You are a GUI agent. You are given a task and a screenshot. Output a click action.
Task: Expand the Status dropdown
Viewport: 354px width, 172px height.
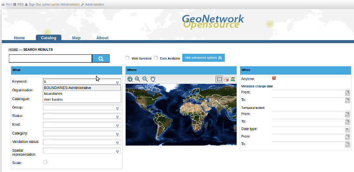click(117, 117)
